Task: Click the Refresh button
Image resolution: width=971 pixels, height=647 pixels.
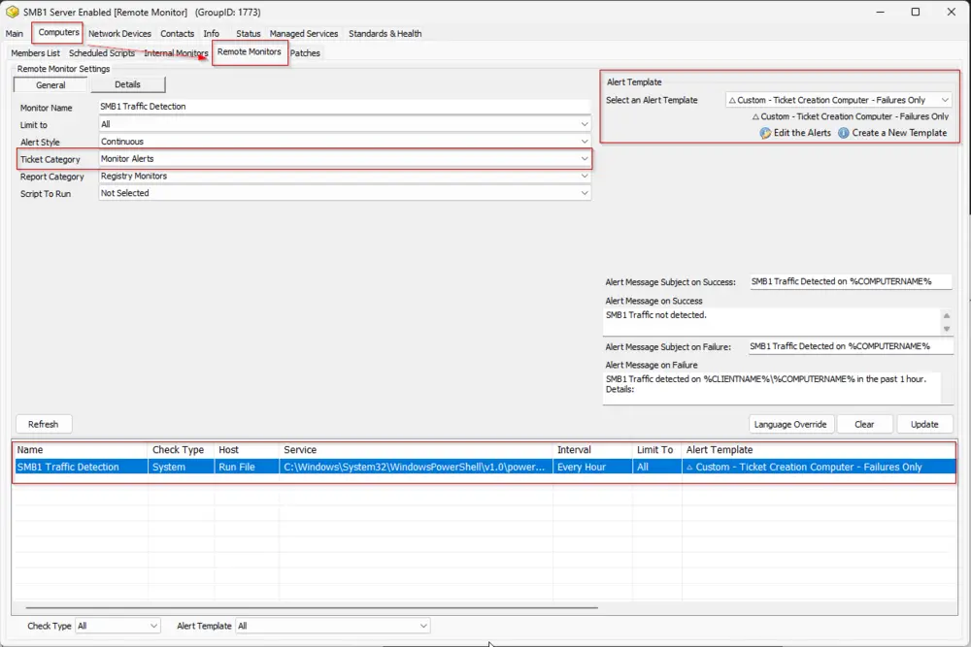Action: [x=44, y=424]
